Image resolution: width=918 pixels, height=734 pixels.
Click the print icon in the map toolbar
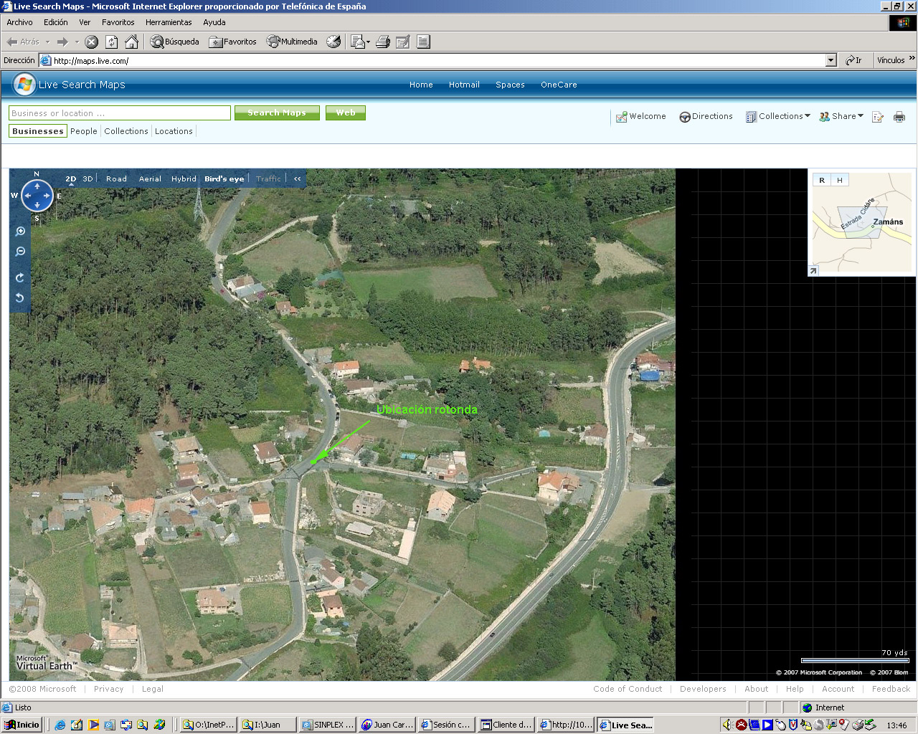(899, 117)
